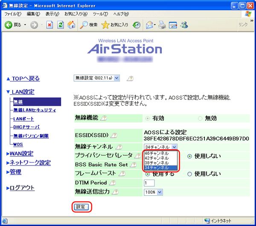Open the DHCPサーバ link
Viewport: 256px width, 226px height.
pos(26,127)
